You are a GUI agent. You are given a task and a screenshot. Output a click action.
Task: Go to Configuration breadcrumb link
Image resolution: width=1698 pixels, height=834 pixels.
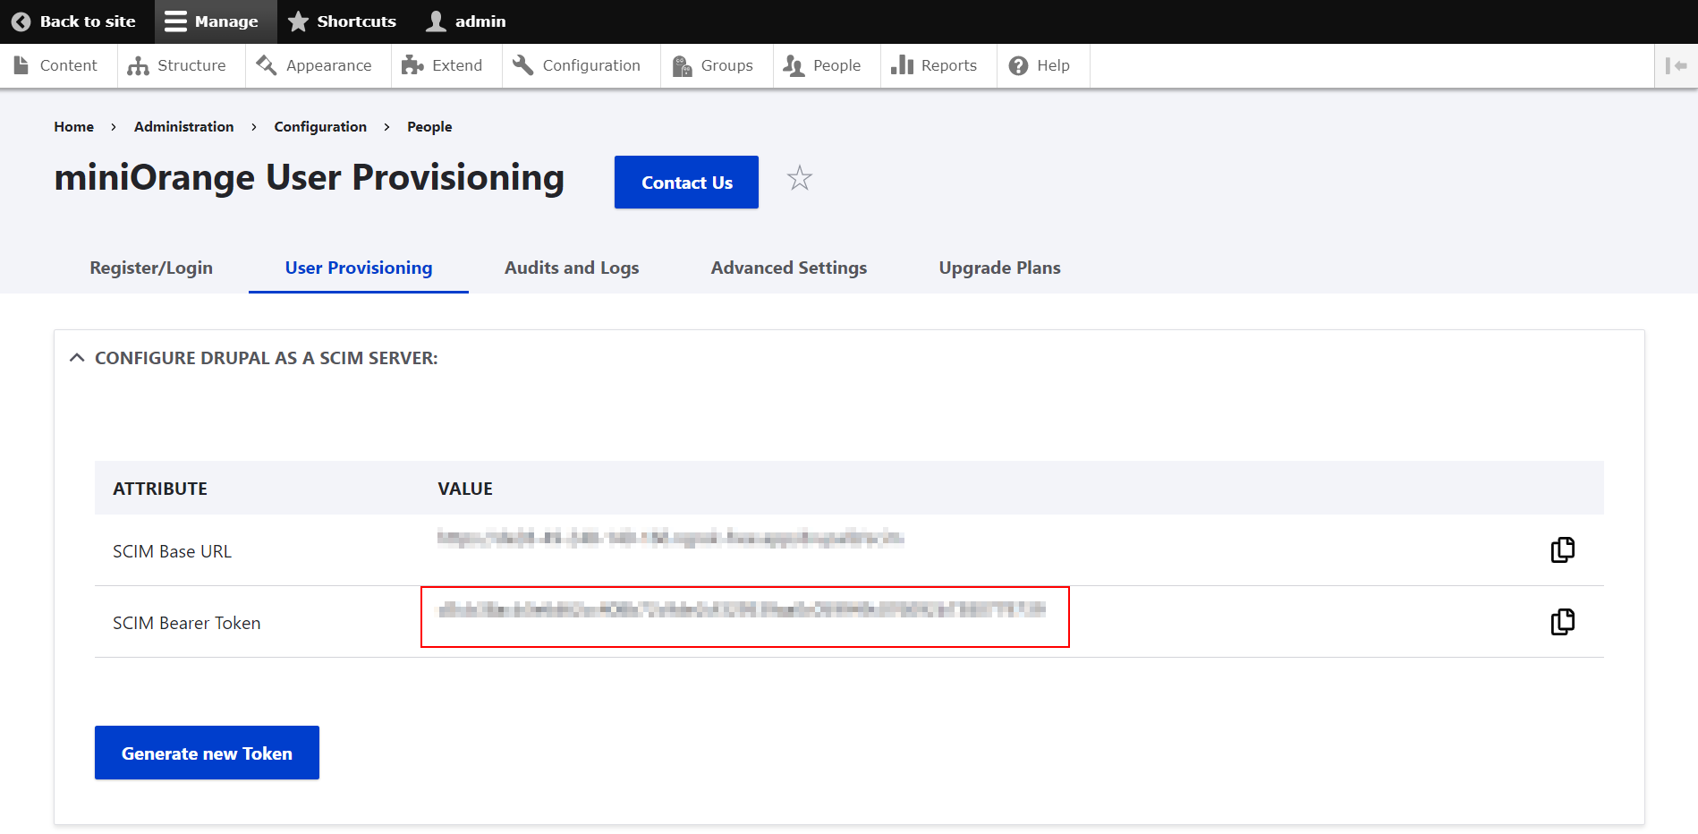(320, 127)
